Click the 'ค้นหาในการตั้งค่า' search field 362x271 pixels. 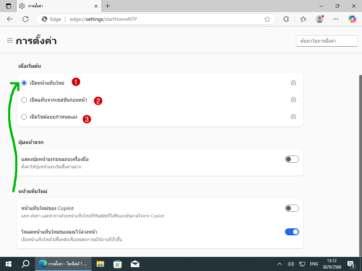tap(326, 41)
